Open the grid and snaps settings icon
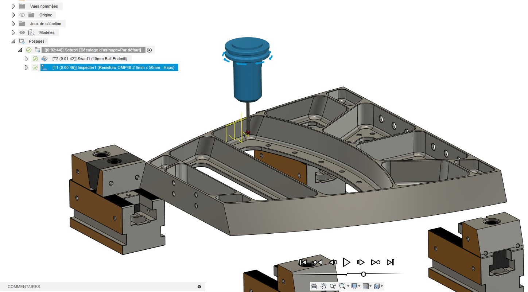 (x=366, y=286)
